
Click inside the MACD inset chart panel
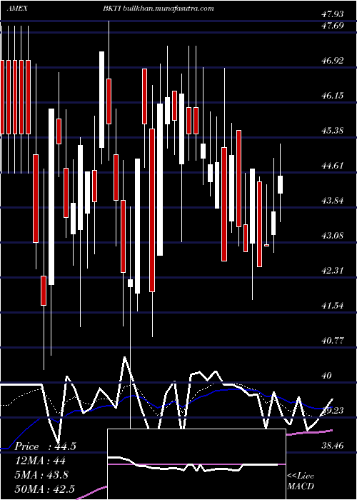pos(196,464)
